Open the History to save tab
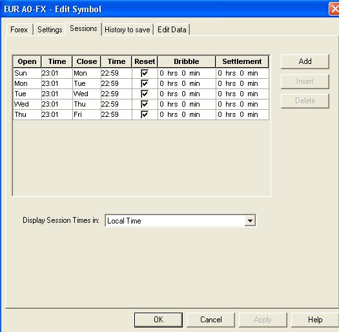 (x=127, y=30)
